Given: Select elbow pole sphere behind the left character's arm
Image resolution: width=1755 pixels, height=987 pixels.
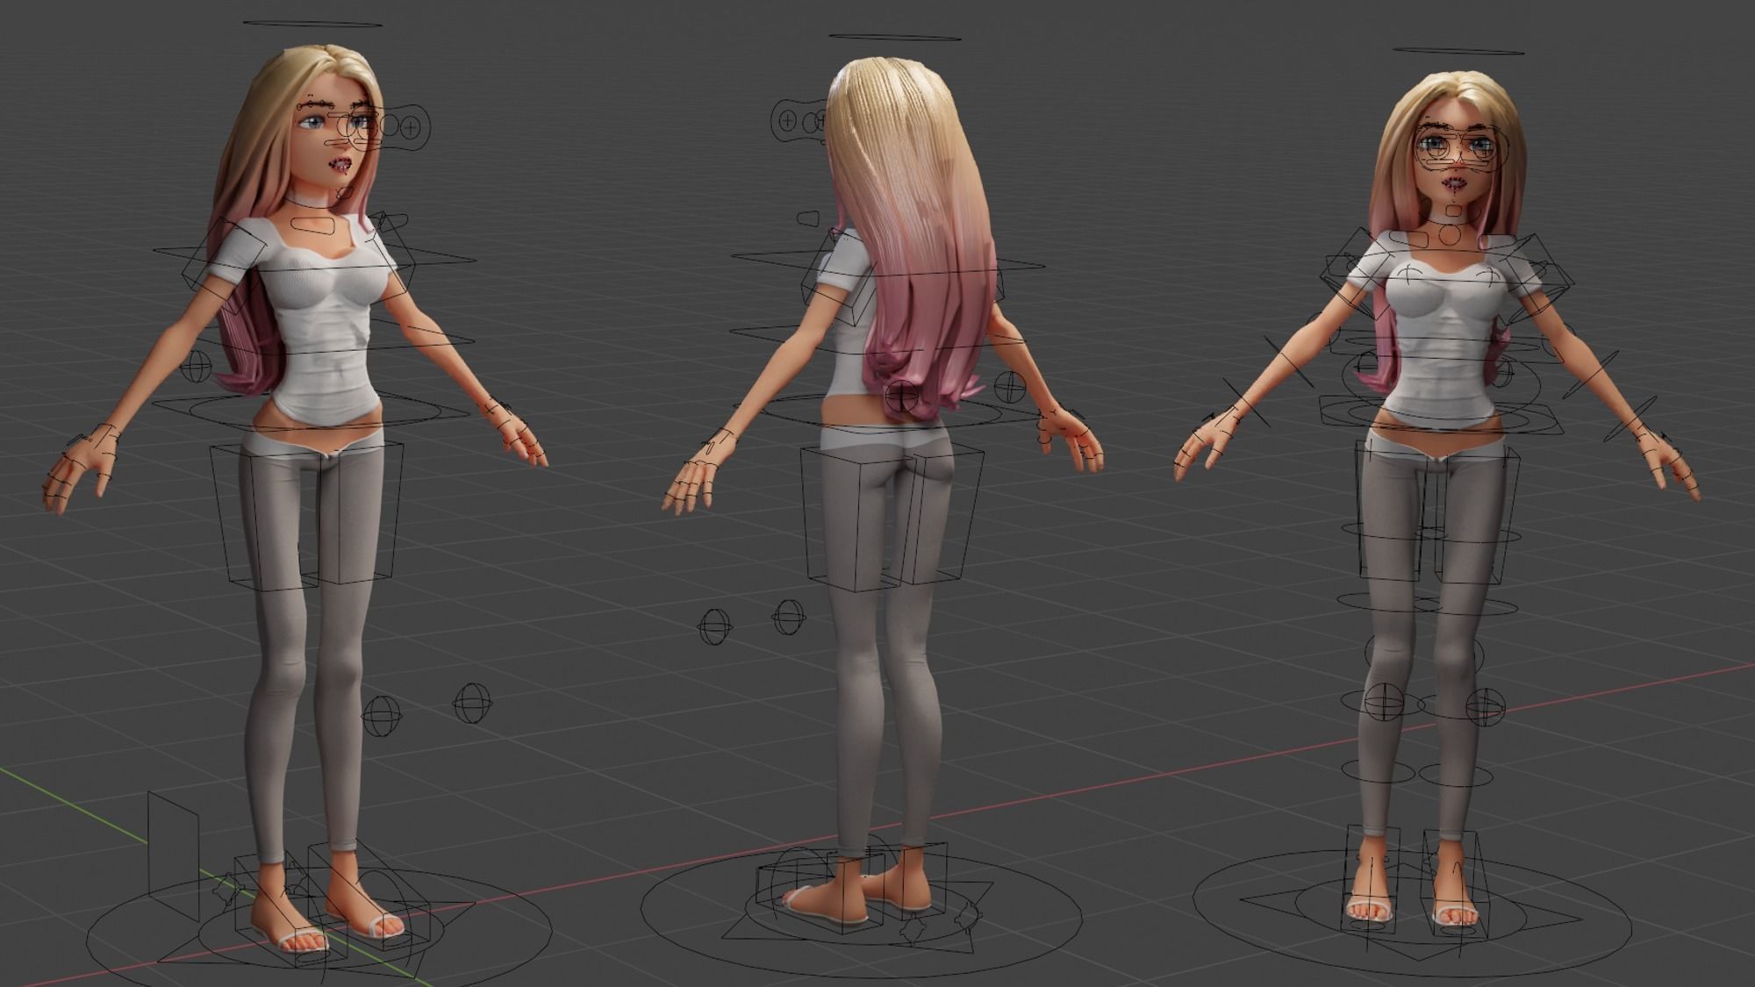Looking at the screenshot, I should click(195, 365).
